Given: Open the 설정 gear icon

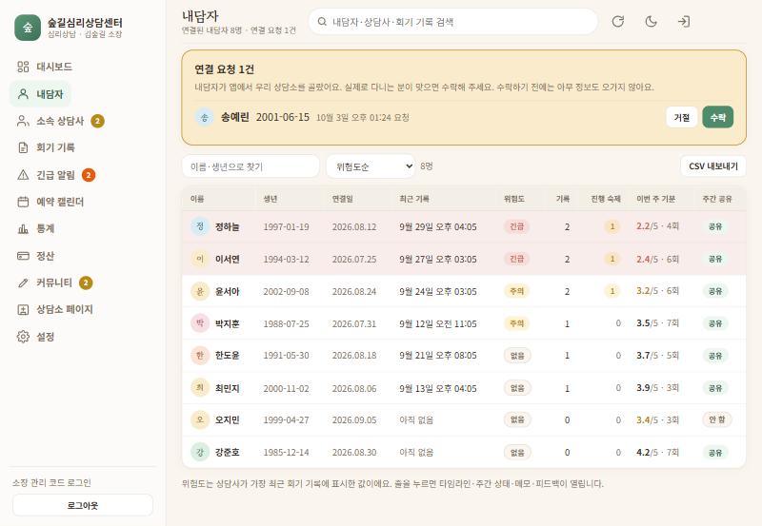Looking at the screenshot, I should (x=23, y=337).
